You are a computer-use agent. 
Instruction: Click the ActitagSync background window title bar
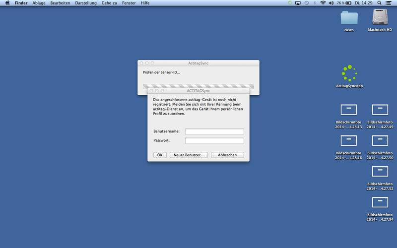(198, 63)
